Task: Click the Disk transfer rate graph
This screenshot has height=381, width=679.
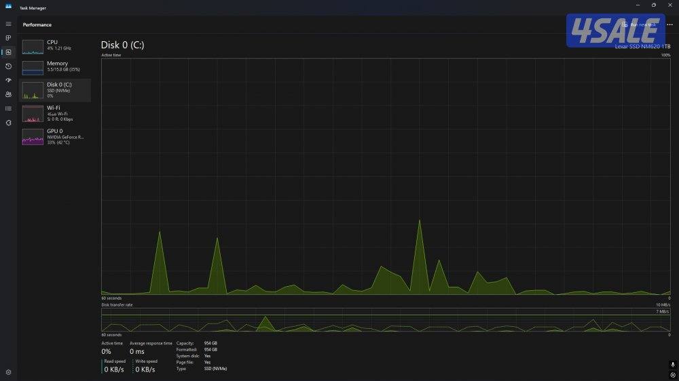Action: point(386,319)
